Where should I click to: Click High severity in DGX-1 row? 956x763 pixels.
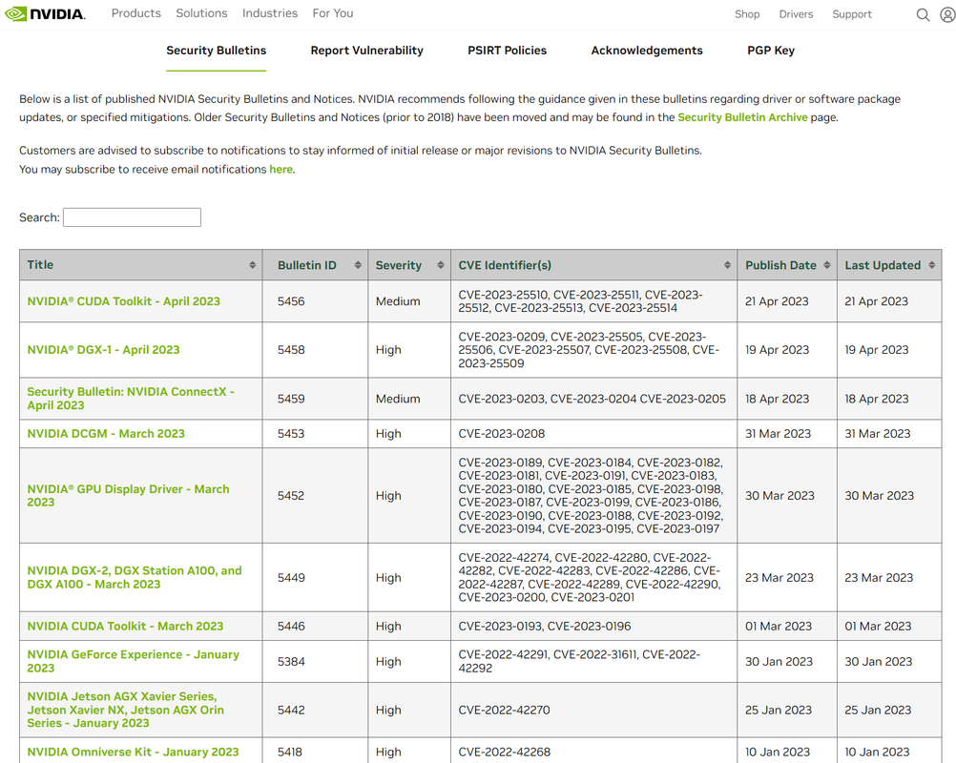388,350
